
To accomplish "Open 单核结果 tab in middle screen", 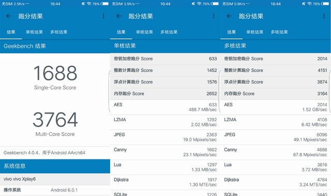I will 144,32.
